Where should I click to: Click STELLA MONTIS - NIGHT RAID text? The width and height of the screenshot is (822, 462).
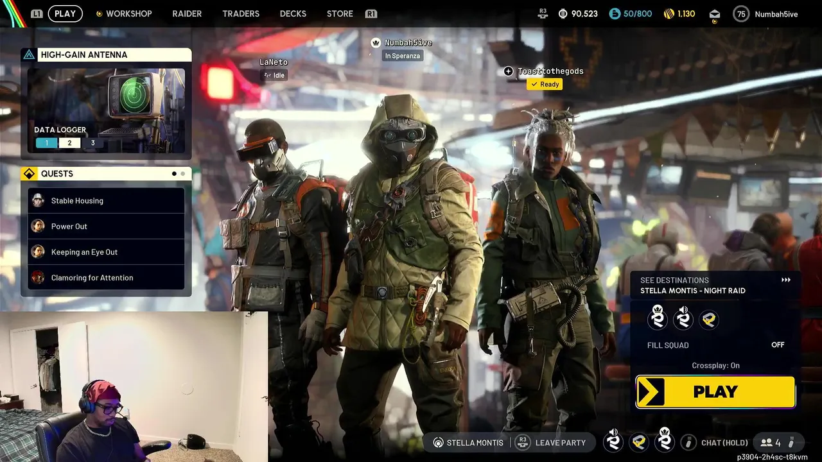click(693, 291)
